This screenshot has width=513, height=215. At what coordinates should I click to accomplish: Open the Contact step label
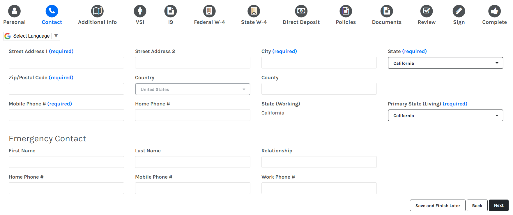pos(52,22)
